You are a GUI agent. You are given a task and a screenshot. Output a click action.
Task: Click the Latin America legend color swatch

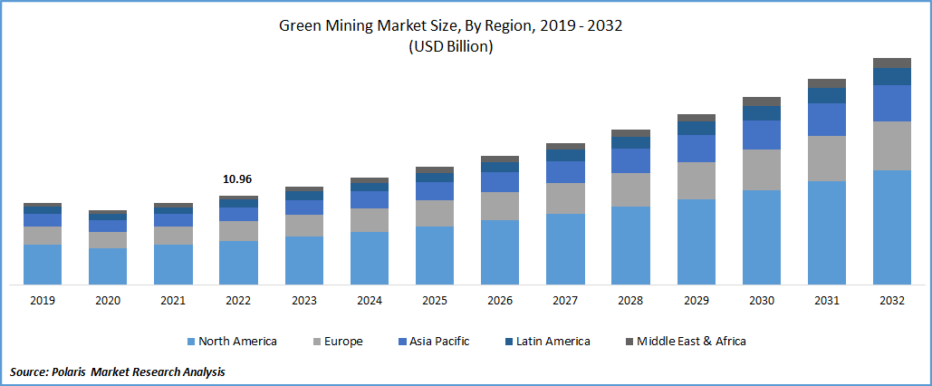508,342
